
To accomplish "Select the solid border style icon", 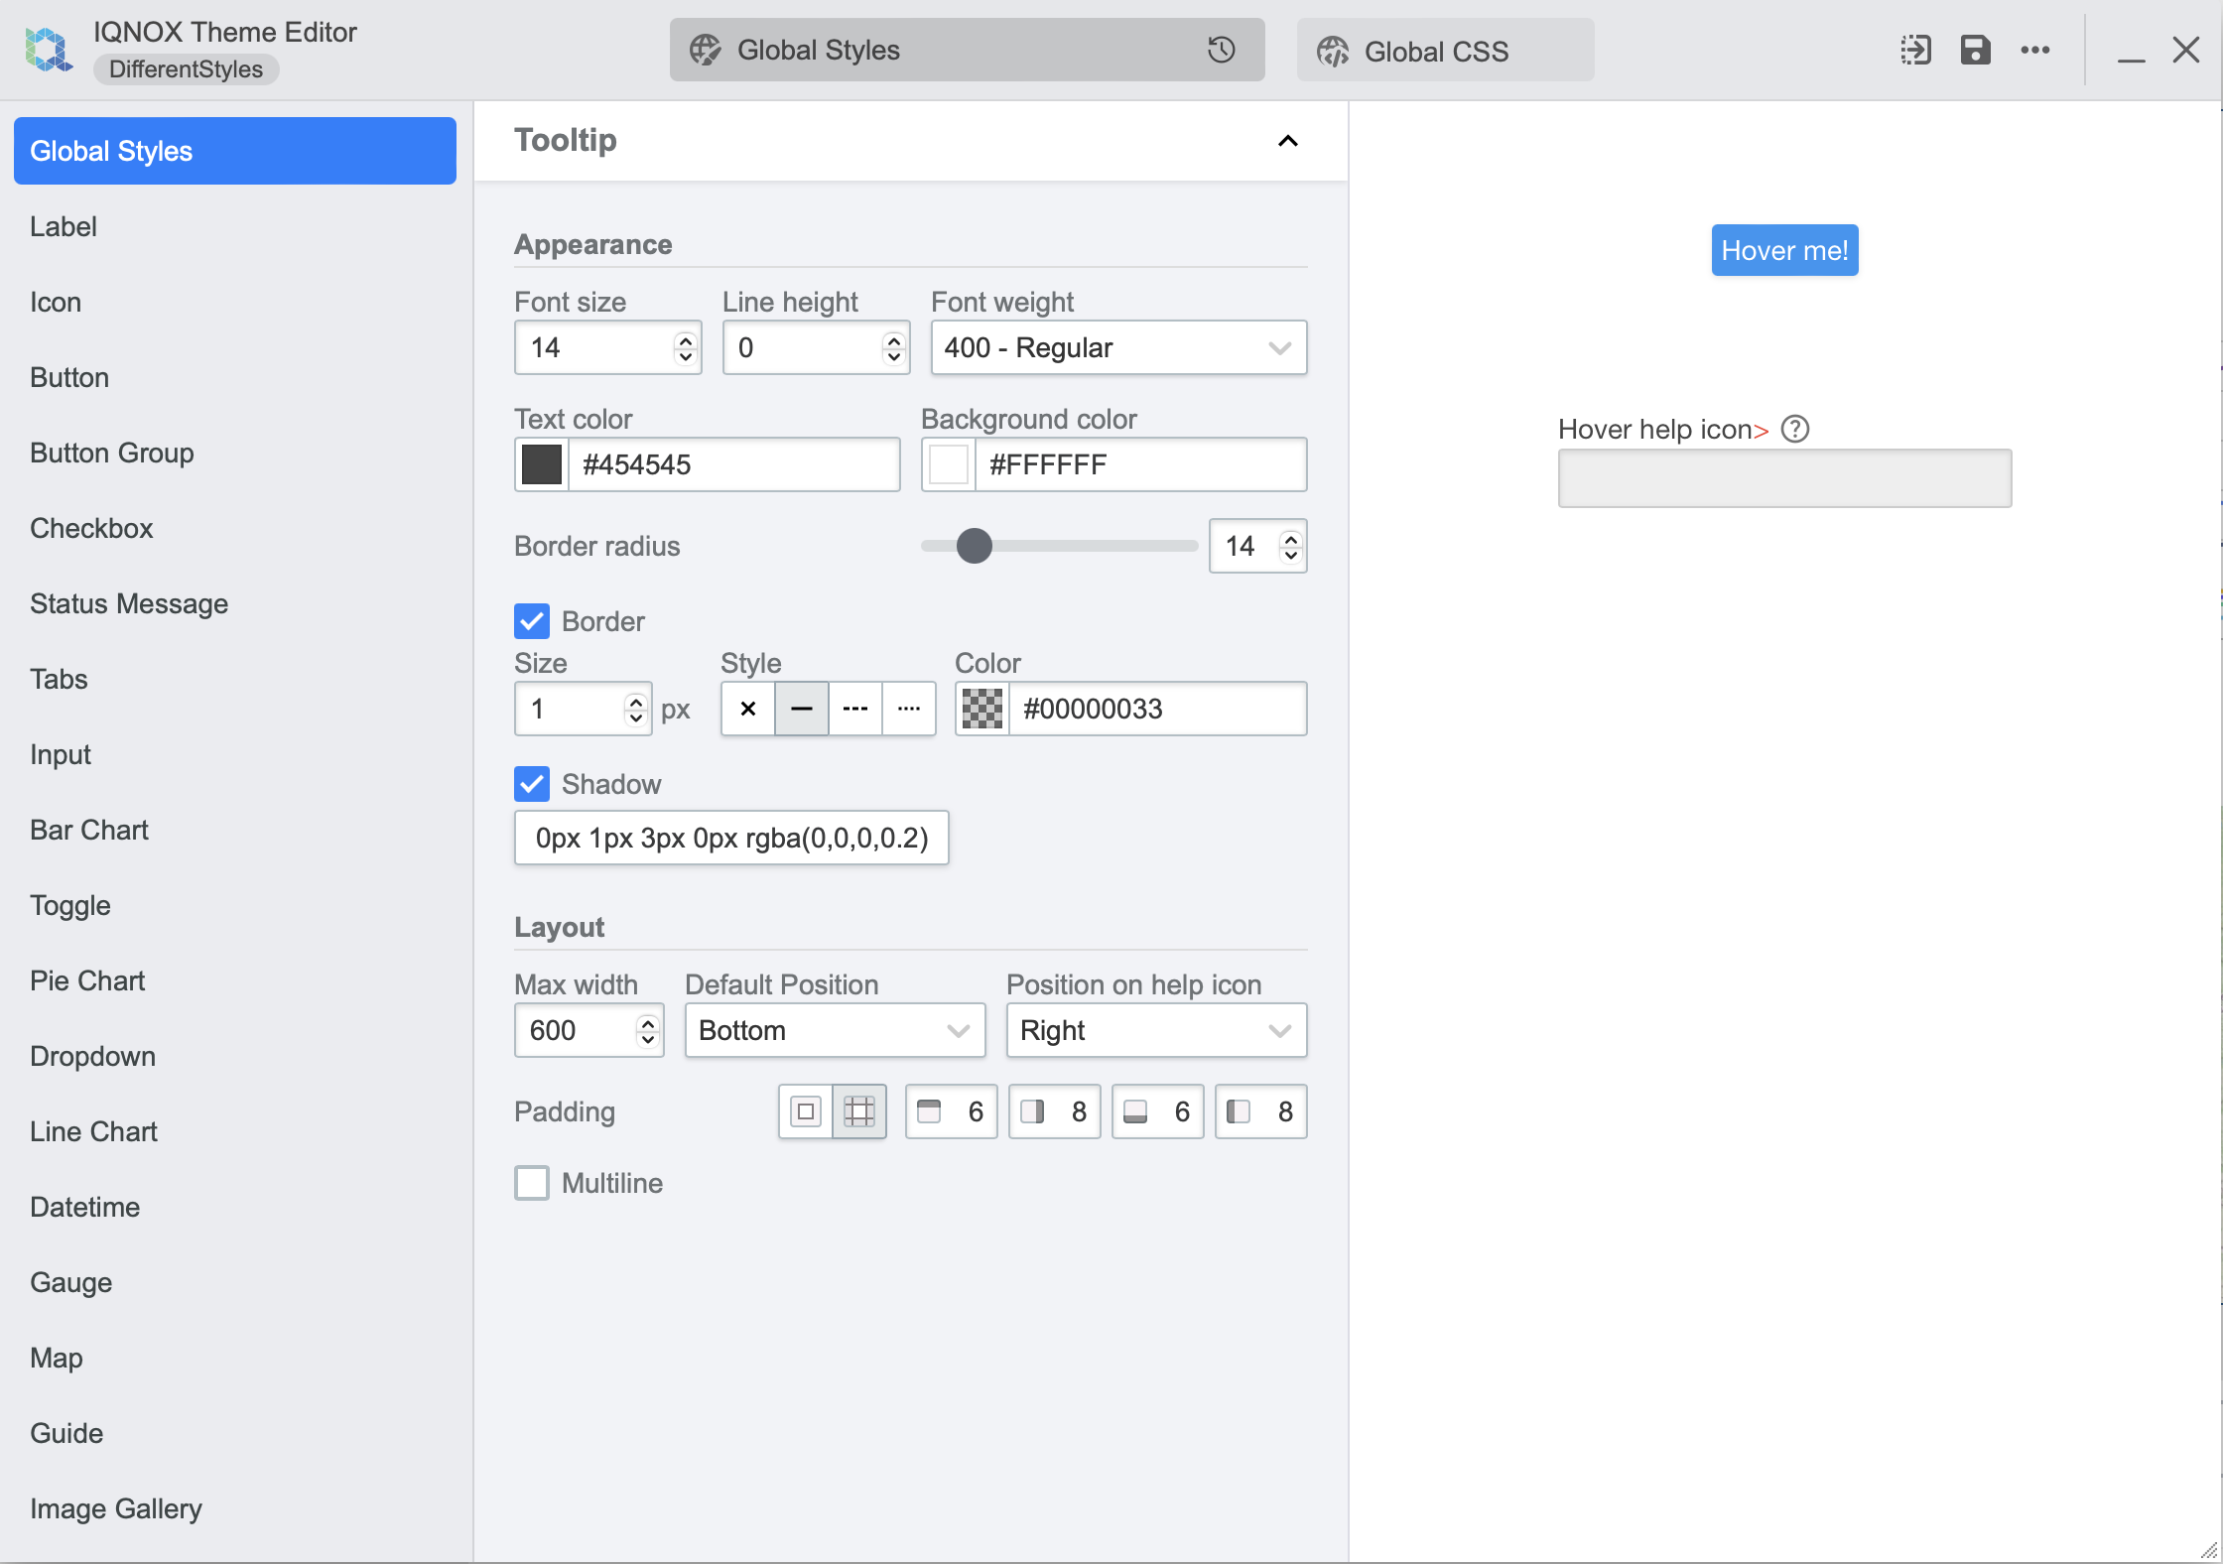I will (801, 709).
